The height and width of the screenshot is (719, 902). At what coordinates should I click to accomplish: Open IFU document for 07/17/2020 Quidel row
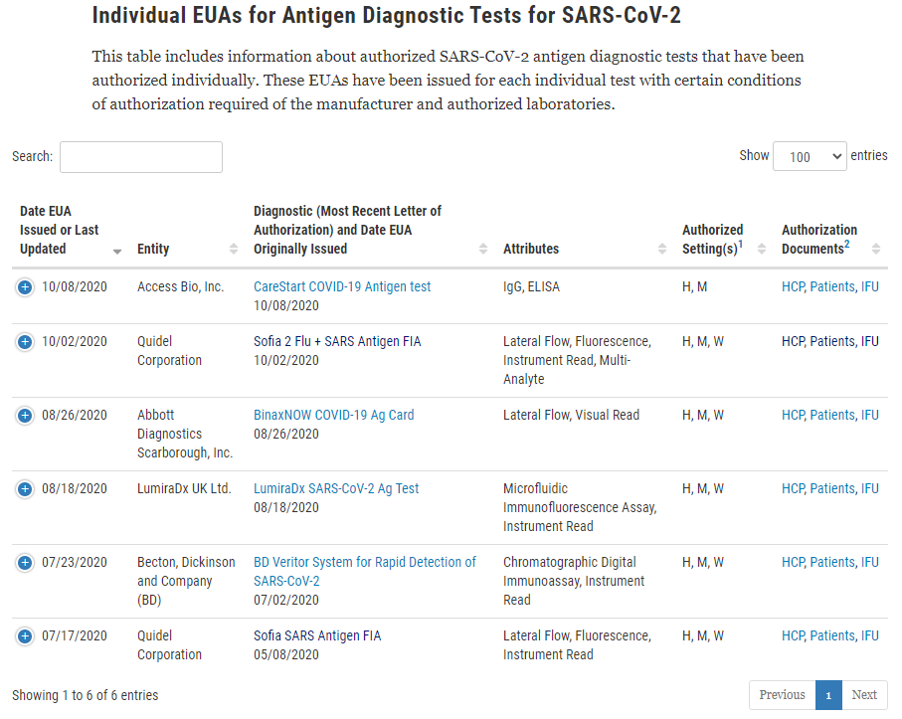[x=870, y=635]
